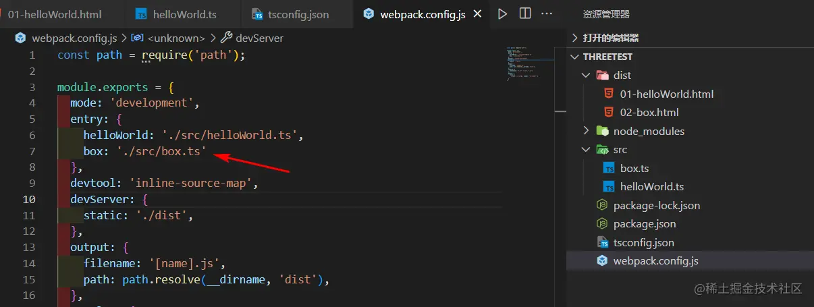Click 'development' on line 4
The height and width of the screenshot is (307, 814).
pyautogui.click(x=152, y=103)
